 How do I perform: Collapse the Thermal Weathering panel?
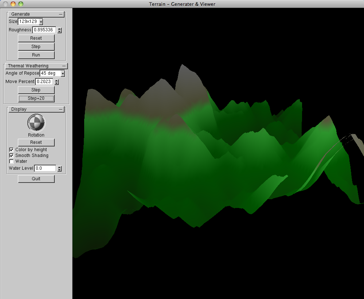pyautogui.click(x=64, y=66)
